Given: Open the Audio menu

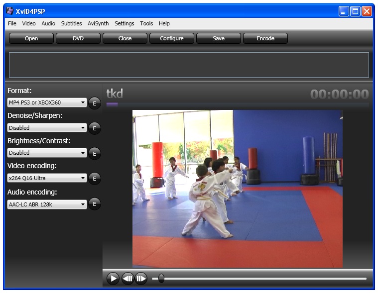Looking at the screenshot, I should [48, 23].
